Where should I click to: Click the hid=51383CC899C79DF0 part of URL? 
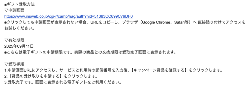click(110, 16)
